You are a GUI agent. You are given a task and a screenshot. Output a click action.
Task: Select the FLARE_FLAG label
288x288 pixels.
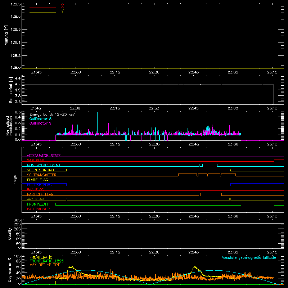pos(37,180)
